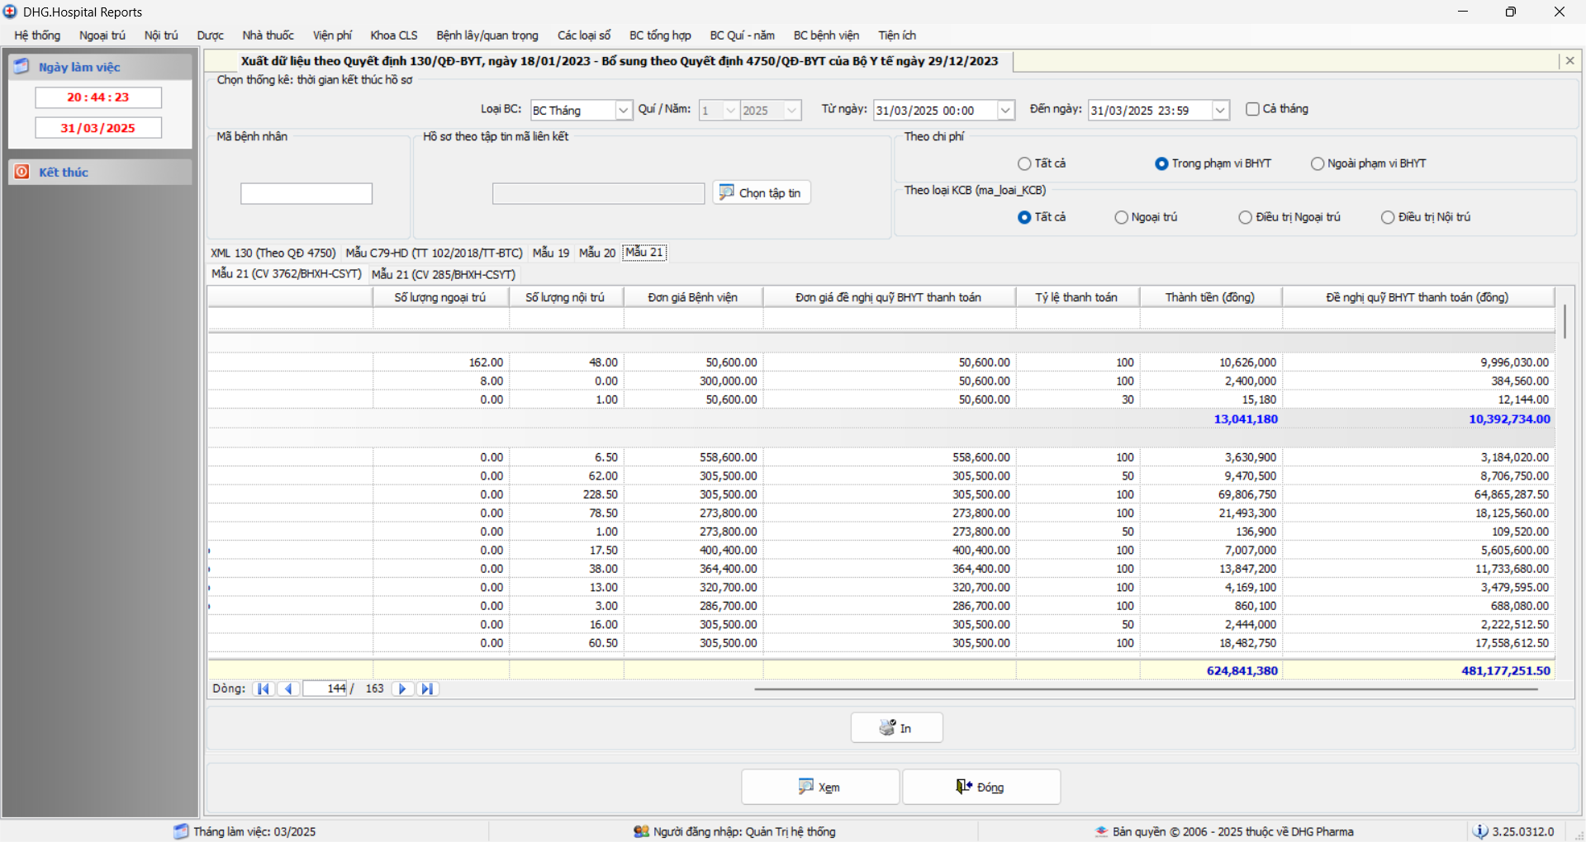The image size is (1586, 842).
Task: Click the Số lượng ngoại trú column header
Action: coord(440,297)
